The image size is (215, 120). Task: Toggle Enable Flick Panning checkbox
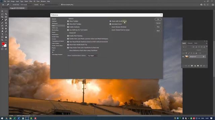(68, 36)
